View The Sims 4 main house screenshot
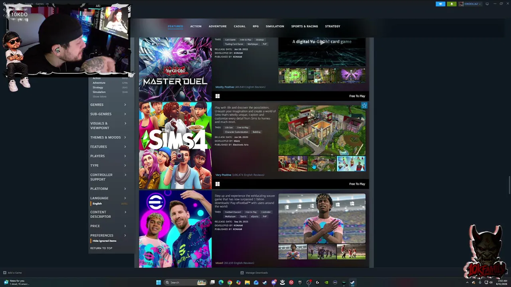The height and width of the screenshot is (287, 511). pyautogui.click(x=322, y=130)
